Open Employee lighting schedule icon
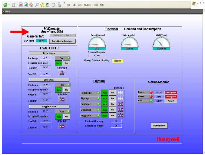This screenshot has height=155, width=205. click(x=121, y=104)
